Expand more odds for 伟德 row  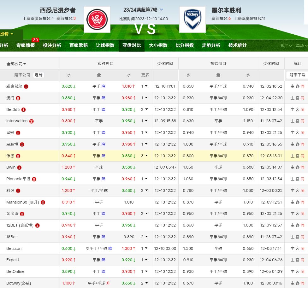[144, 156]
